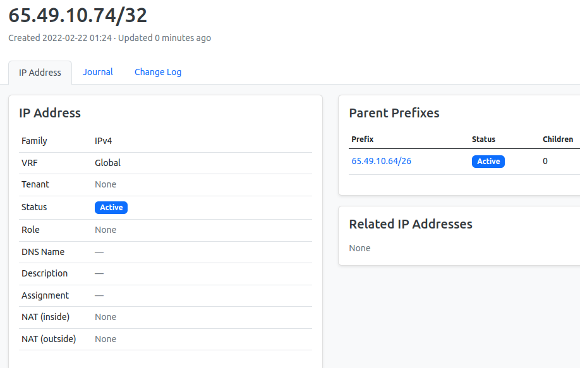Sort by the Status column header
Viewport: 580px width, 368px height.
click(x=483, y=139)
